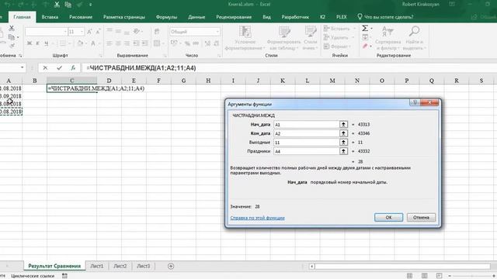Open Стили ячеек gallery
This screenshot has height=279, width=497.
click(x=310, y=38)
